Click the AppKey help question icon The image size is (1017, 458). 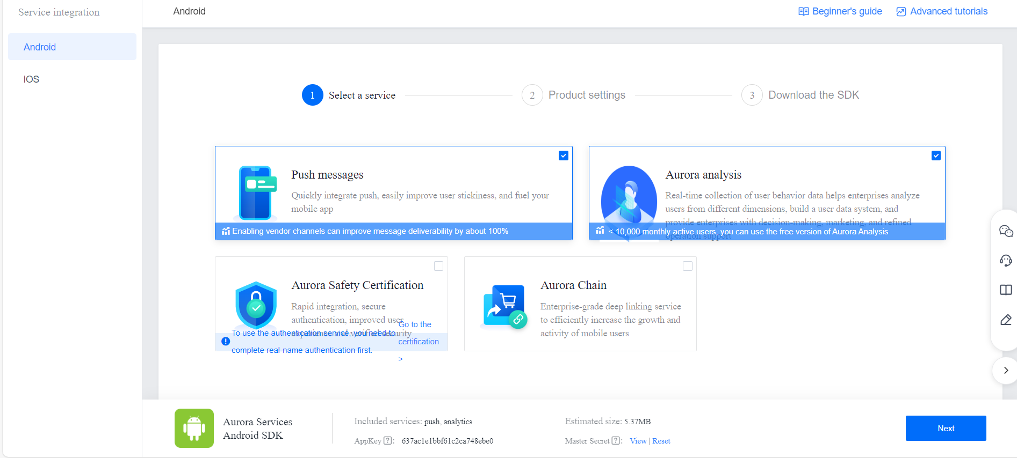(x=388, y=441)
